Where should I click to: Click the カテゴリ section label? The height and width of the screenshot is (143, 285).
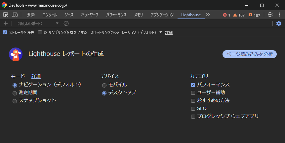199,76
